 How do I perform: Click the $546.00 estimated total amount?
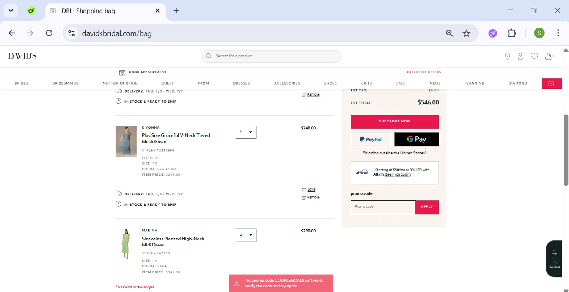point(428,102)
